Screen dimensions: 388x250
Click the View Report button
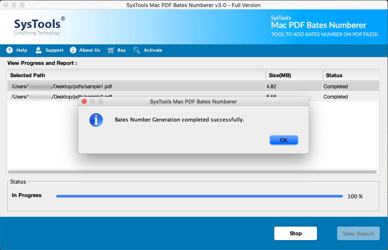tap(358, 234)
